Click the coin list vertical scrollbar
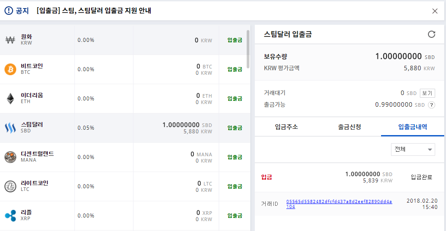446x231 pixels. pyautogui.click(x=248, y=49)
